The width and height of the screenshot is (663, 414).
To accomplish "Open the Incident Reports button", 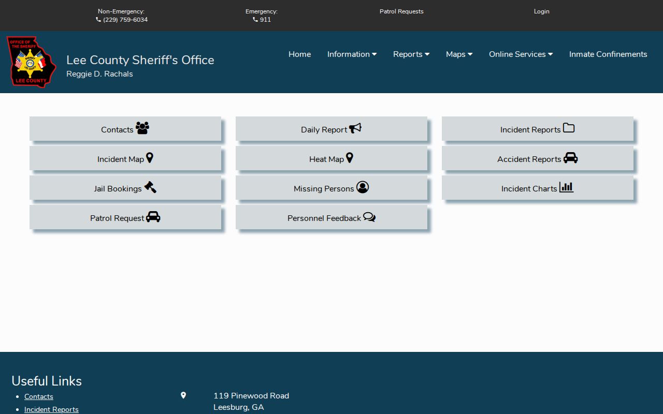I will pyautogui.click(x=538, y=129).
